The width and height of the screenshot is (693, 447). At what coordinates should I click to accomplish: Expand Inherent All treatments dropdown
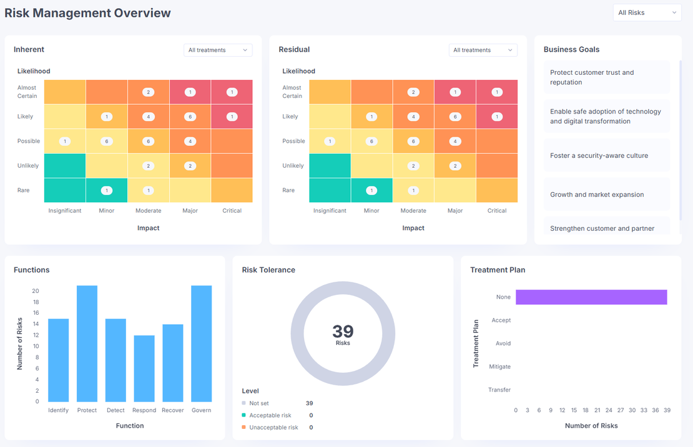tap(218, 50)
